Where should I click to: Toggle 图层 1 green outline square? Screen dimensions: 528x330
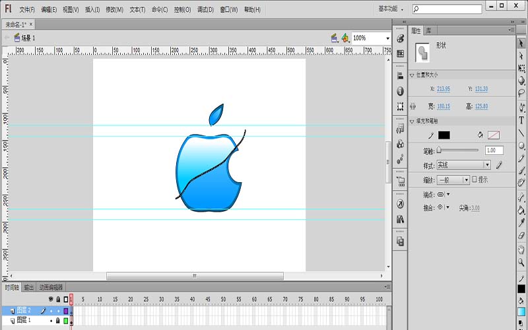click(66, 321)
